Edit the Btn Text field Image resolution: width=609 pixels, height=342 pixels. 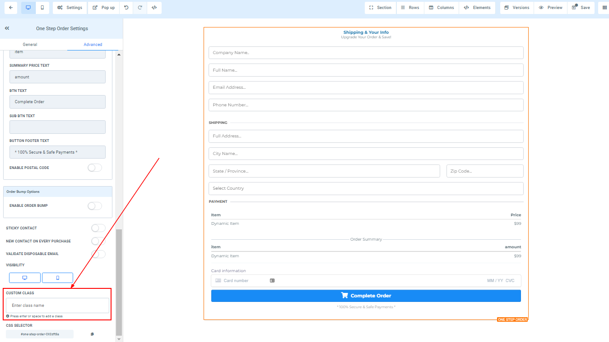pyautogui.click(x=57, y=102)
